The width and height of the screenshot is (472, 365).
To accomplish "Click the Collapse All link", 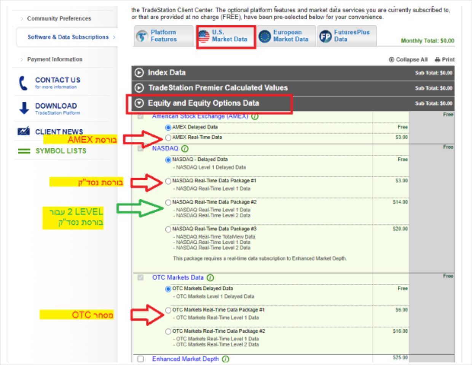I will 408,60.
